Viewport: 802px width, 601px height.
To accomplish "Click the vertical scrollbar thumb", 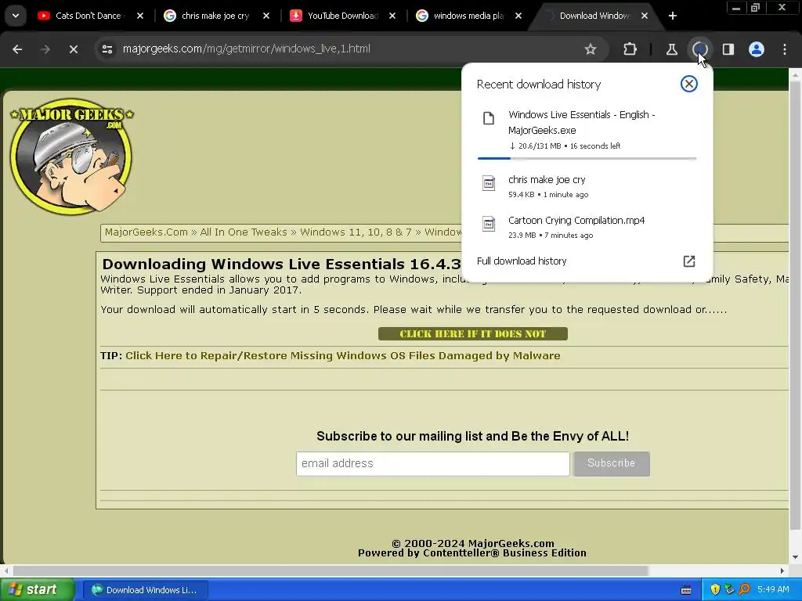I will pyautogui.click(x=795, y=304).
